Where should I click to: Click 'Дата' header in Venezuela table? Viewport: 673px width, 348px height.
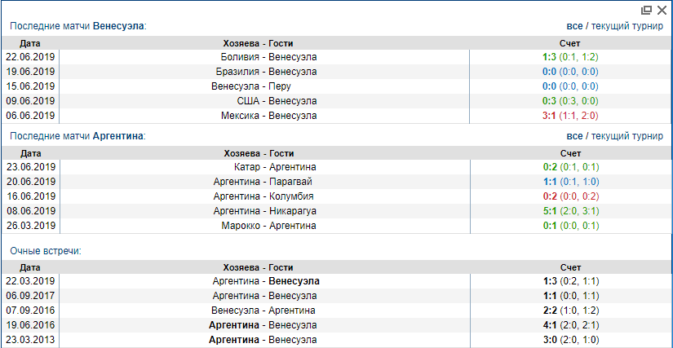30,43
